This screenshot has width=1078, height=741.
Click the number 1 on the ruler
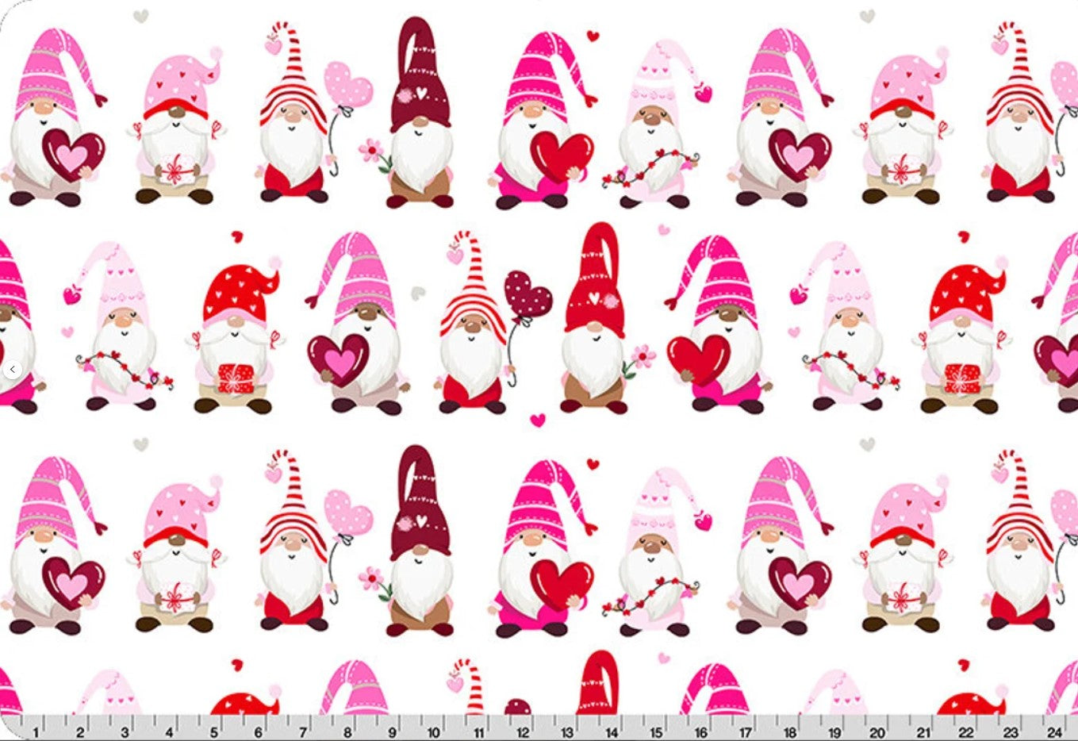36,731
